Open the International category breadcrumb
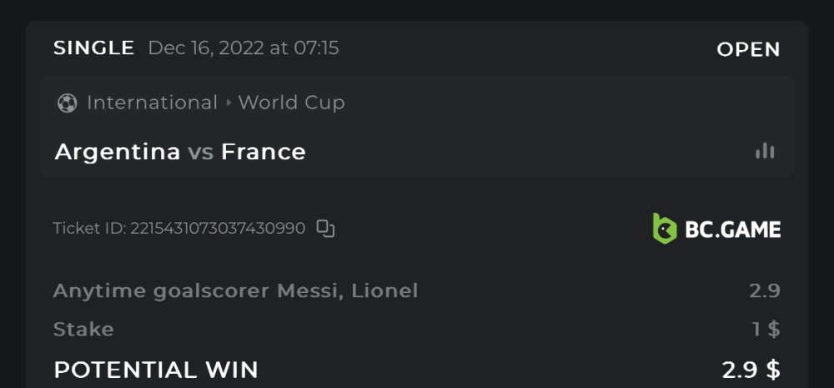Screen dimensions: 834x388 tap(152, 103)
